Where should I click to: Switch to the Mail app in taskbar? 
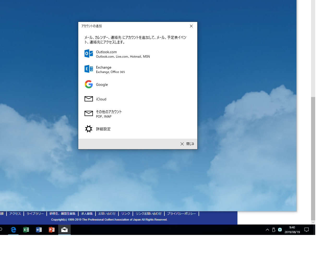(x=64, y=230)
